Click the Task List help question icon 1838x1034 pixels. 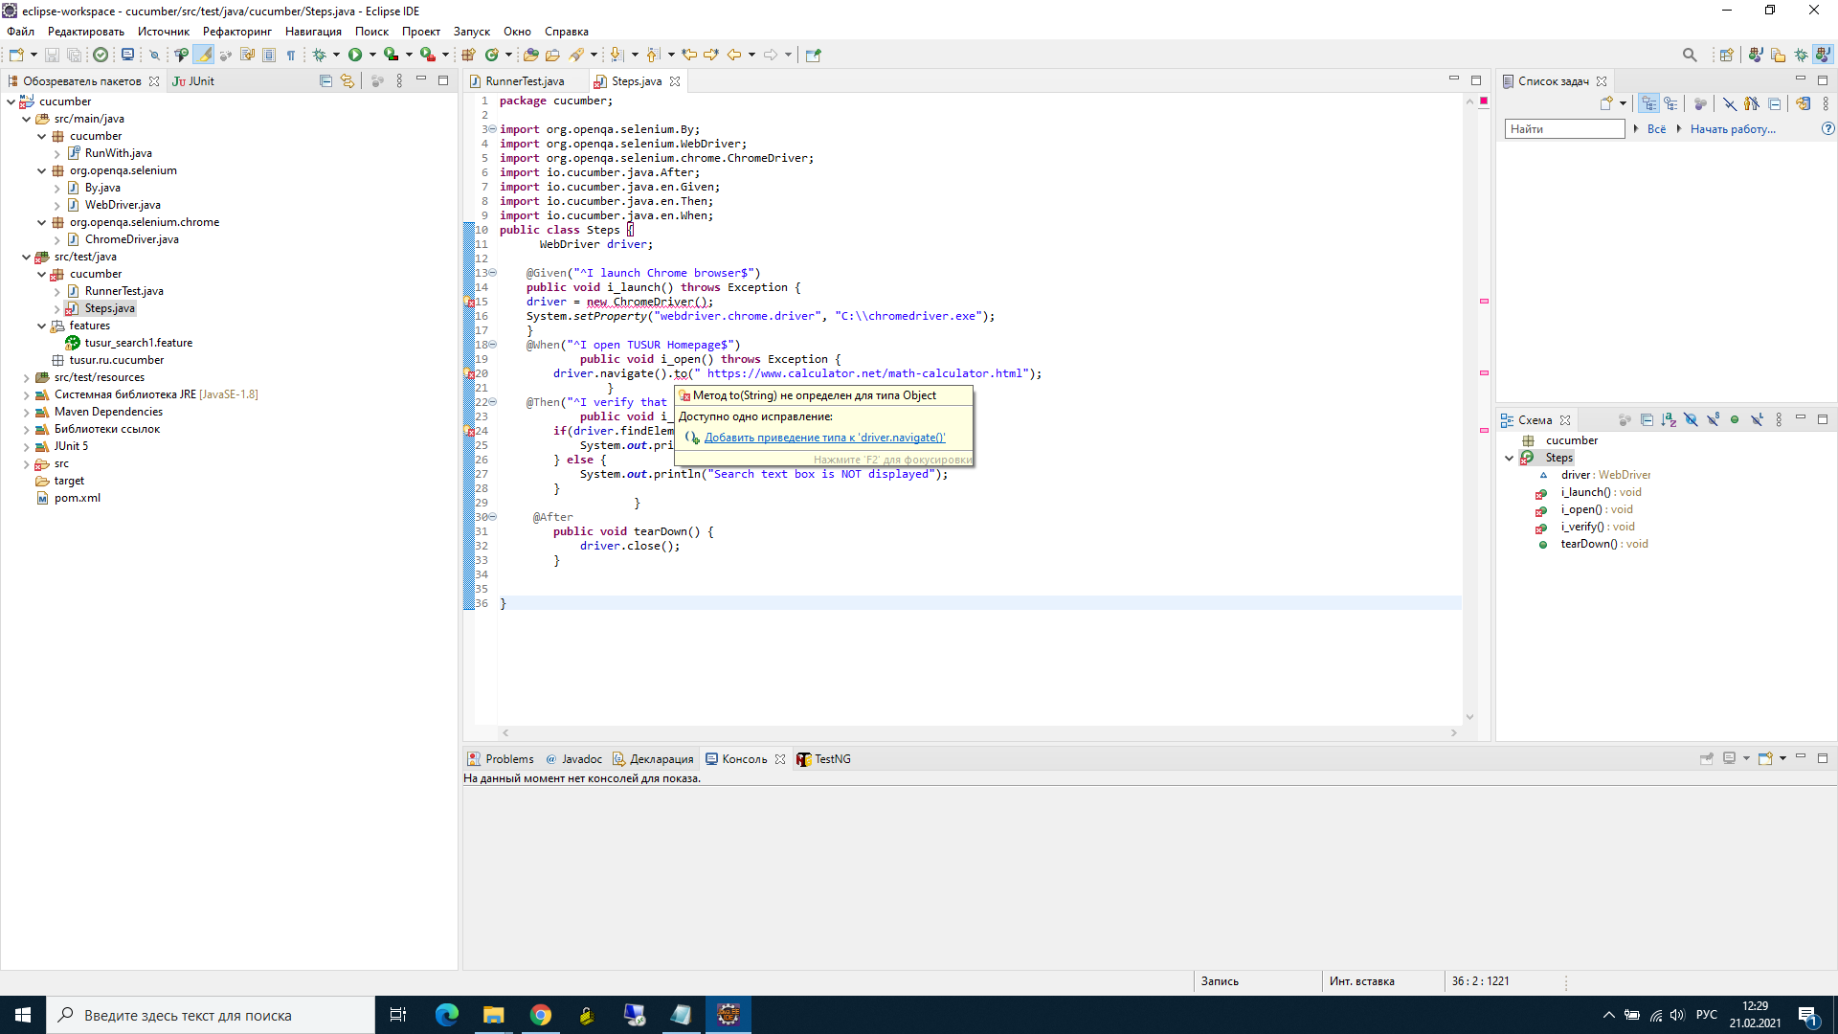coord(1827,129)
